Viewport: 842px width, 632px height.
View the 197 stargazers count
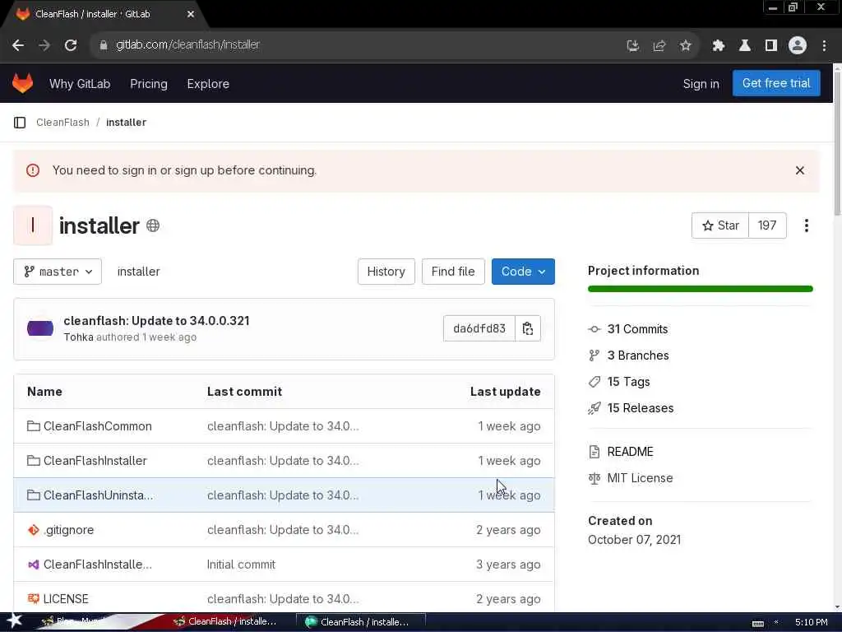(x=767, y=225)
